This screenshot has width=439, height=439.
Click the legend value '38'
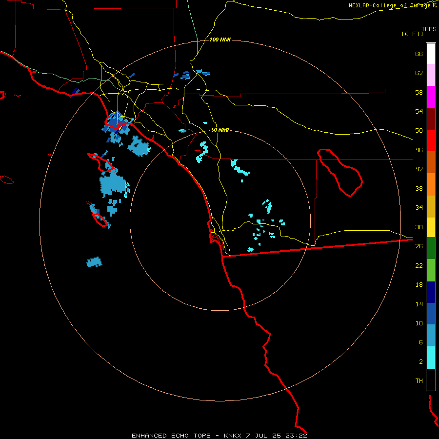419,188
